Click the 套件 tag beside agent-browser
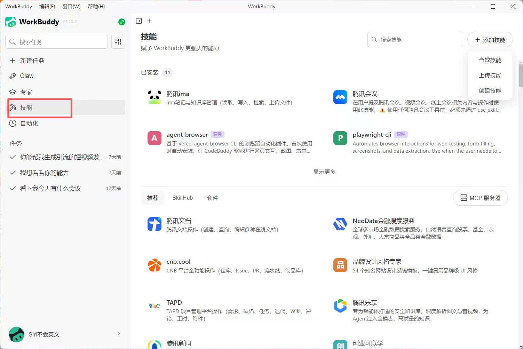 point(217,134)
